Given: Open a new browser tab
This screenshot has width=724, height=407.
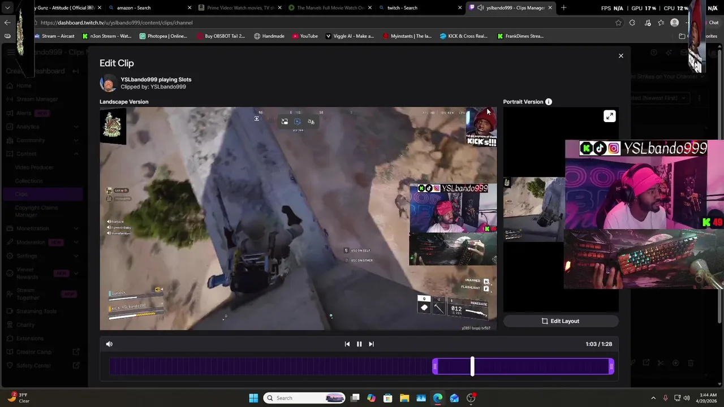Looking at the screenshot, I should [x=563, y=8].
